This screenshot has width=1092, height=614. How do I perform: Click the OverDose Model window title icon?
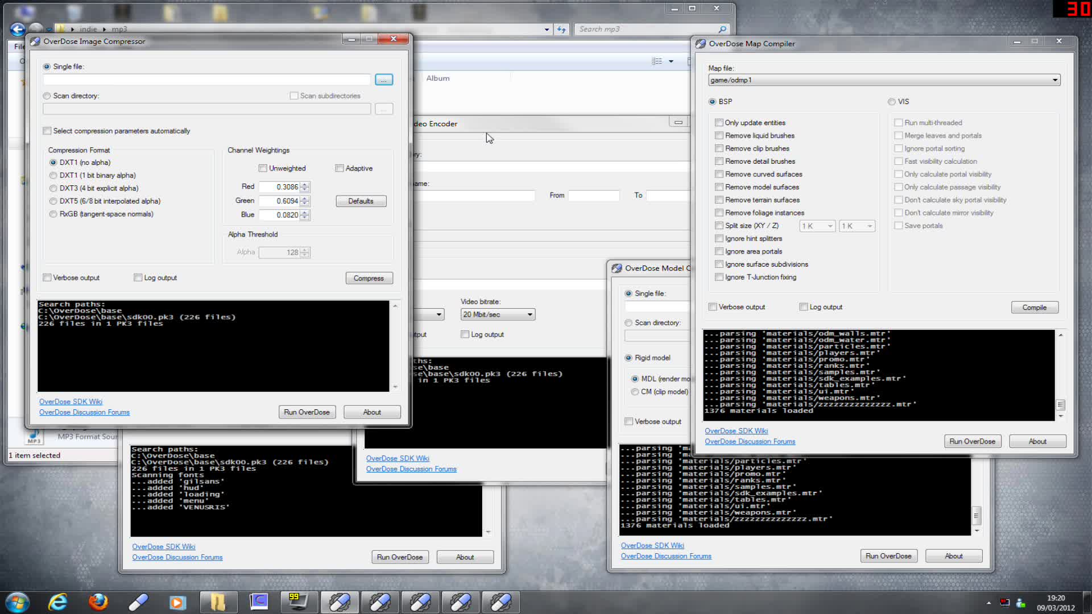(617, 268)
